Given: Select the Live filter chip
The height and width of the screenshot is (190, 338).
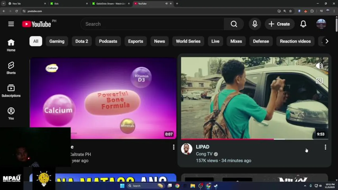Looking at the screenshot, I should pos(215,41).
